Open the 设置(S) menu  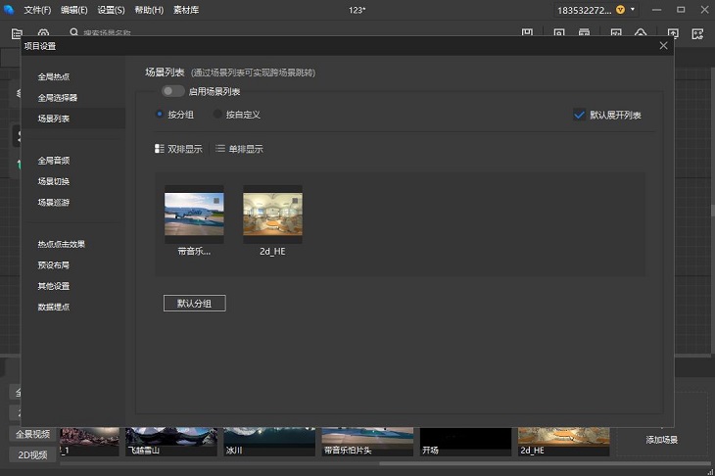[111, 10]
